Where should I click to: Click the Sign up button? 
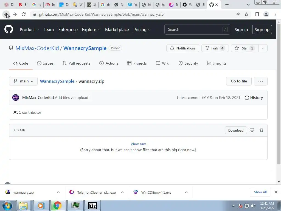tap(262, 30)
